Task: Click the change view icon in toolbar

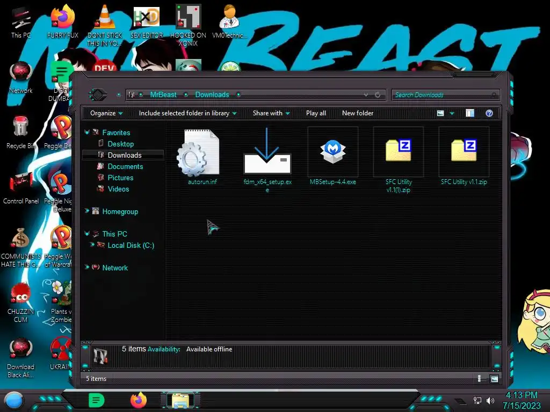Action: pyautogui.click(x=440, y=113)
